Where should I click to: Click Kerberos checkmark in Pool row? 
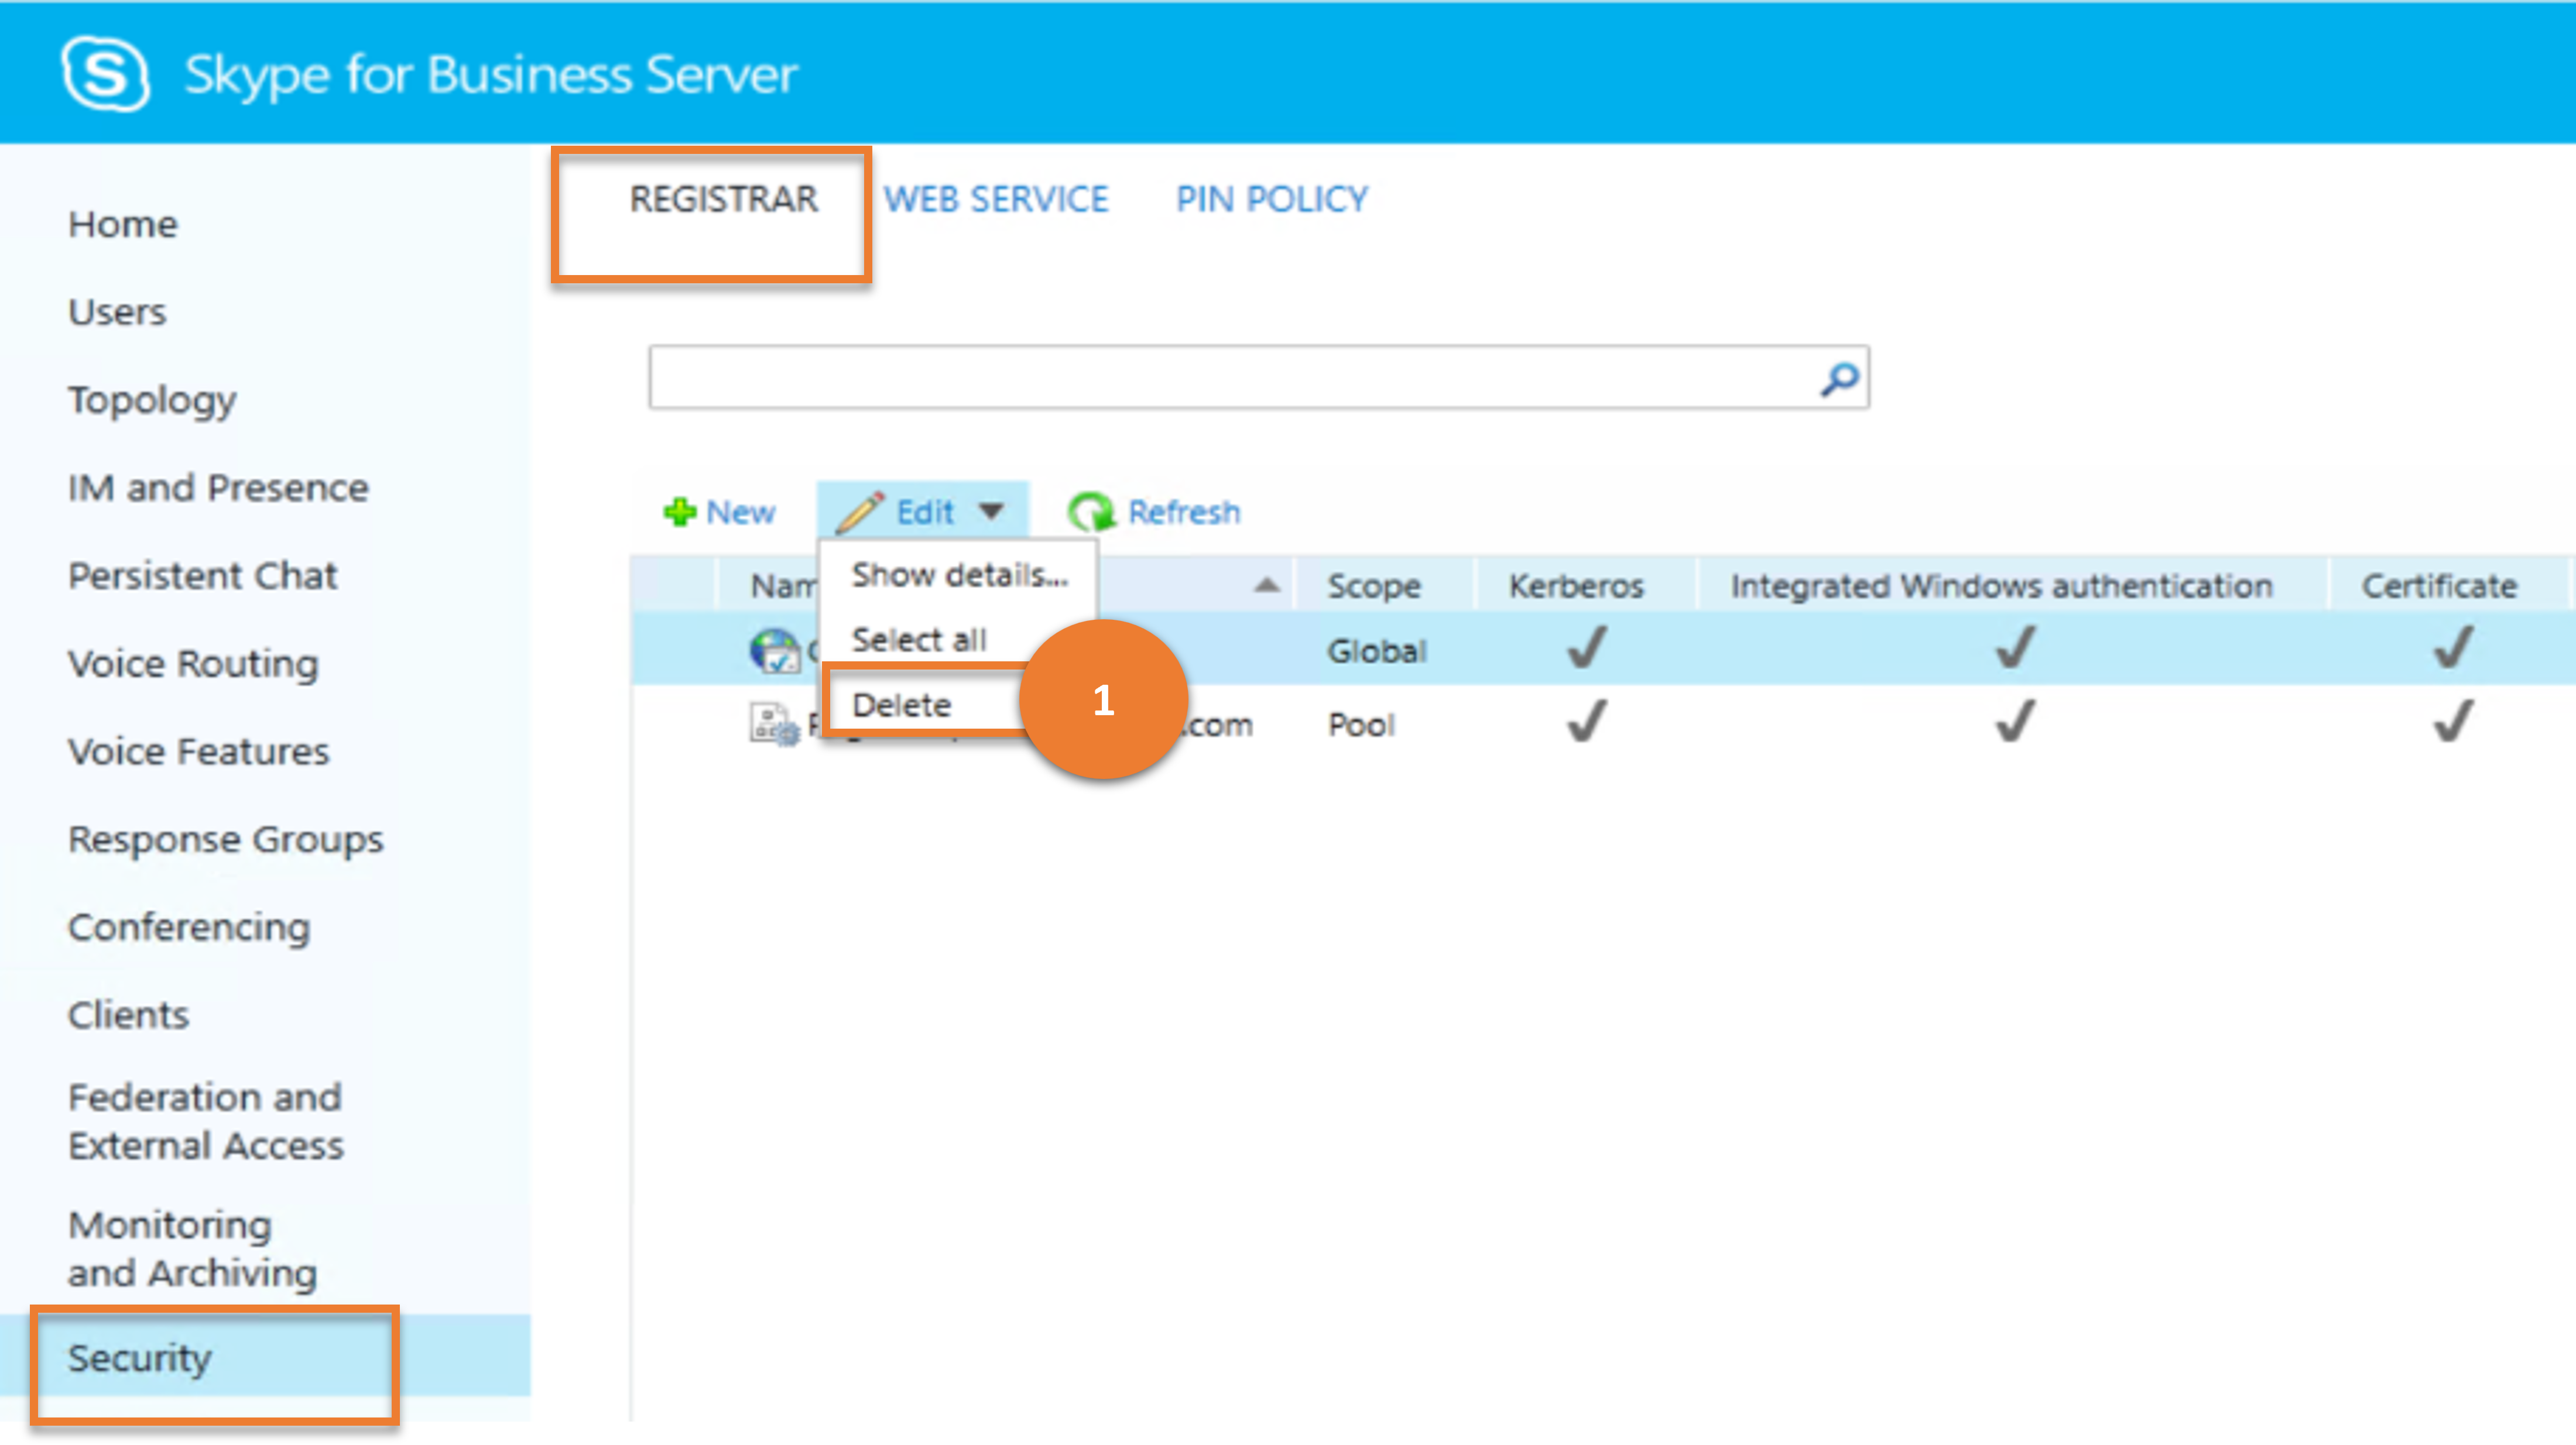pos(1587,721)
